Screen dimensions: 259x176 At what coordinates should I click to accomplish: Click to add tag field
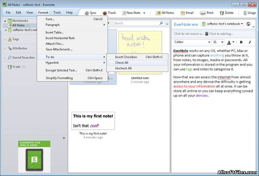pyautogui.click(x=221, y=34)
